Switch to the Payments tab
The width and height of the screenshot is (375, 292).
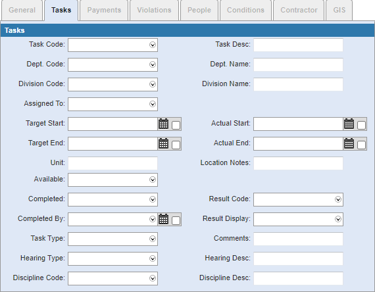coord(104,10)
